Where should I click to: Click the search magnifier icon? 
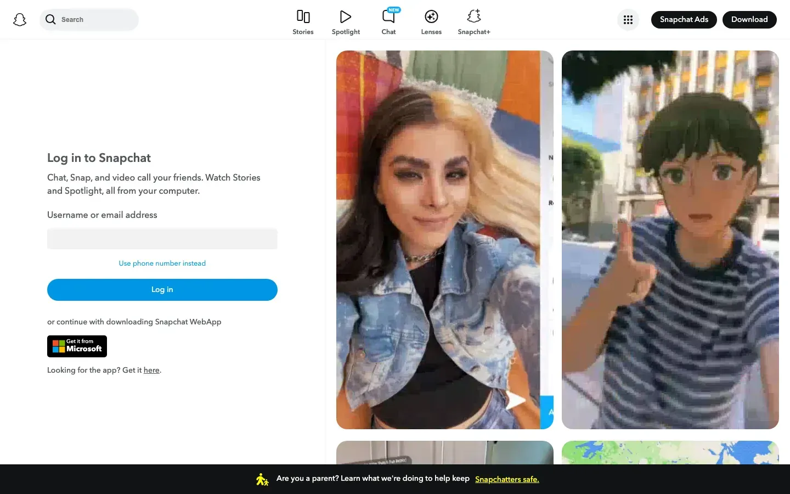50,19
